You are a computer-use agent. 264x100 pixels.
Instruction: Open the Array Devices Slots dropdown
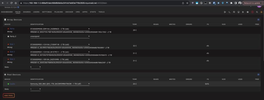point(35,67)
